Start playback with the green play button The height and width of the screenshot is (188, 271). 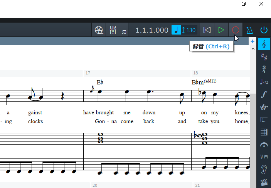tap(221, 30)
